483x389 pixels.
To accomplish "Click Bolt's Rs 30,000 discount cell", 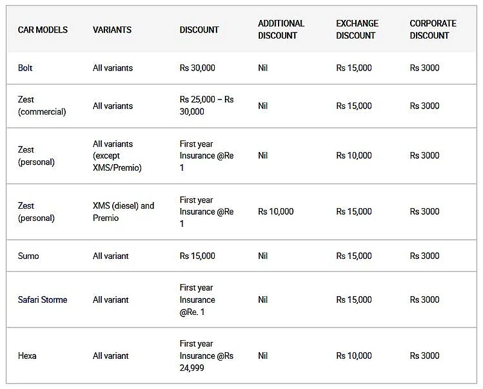I will (197, 68).
